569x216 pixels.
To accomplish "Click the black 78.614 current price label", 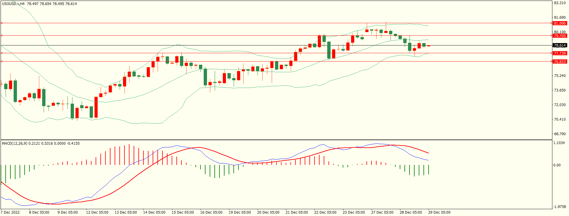I will pos(559,45).
